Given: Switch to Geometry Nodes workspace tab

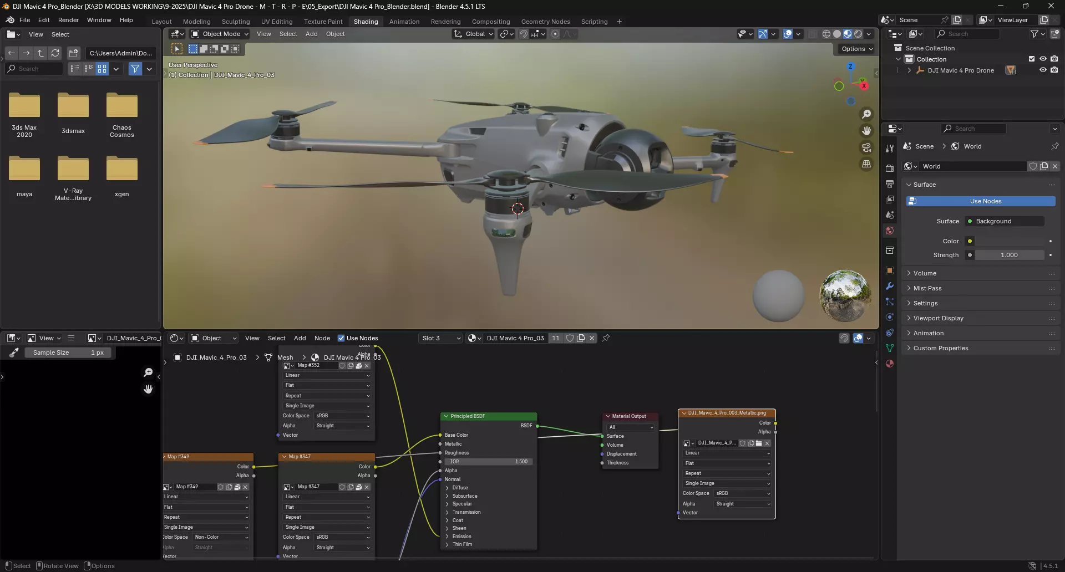Looking at the screenshot, I should 545,22.
